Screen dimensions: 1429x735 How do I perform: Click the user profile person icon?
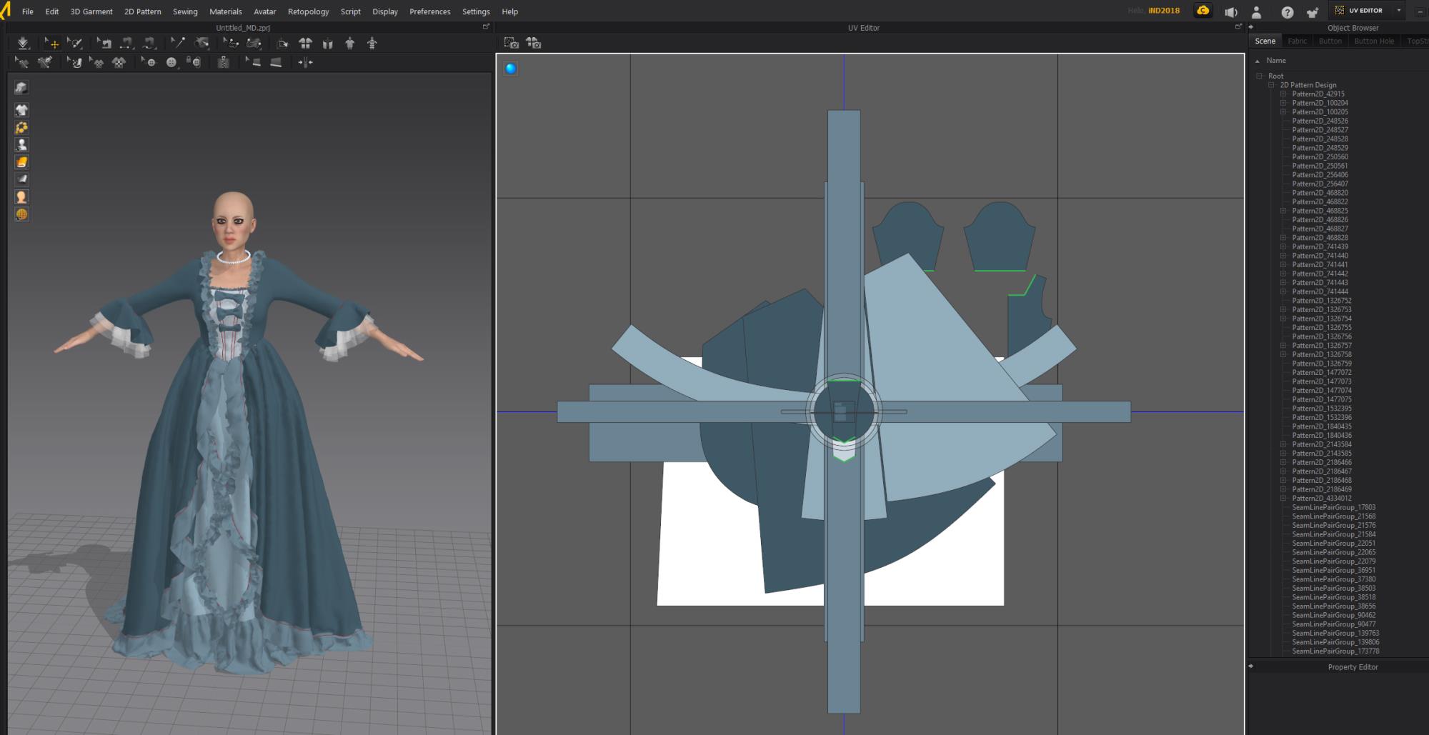1257,12
